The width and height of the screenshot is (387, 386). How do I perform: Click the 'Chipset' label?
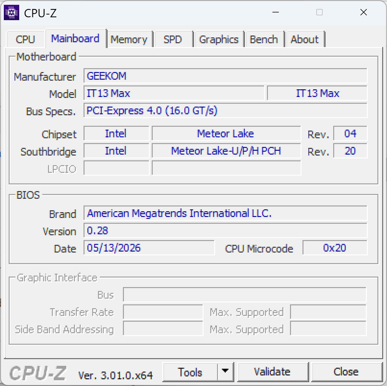point(59,135)
